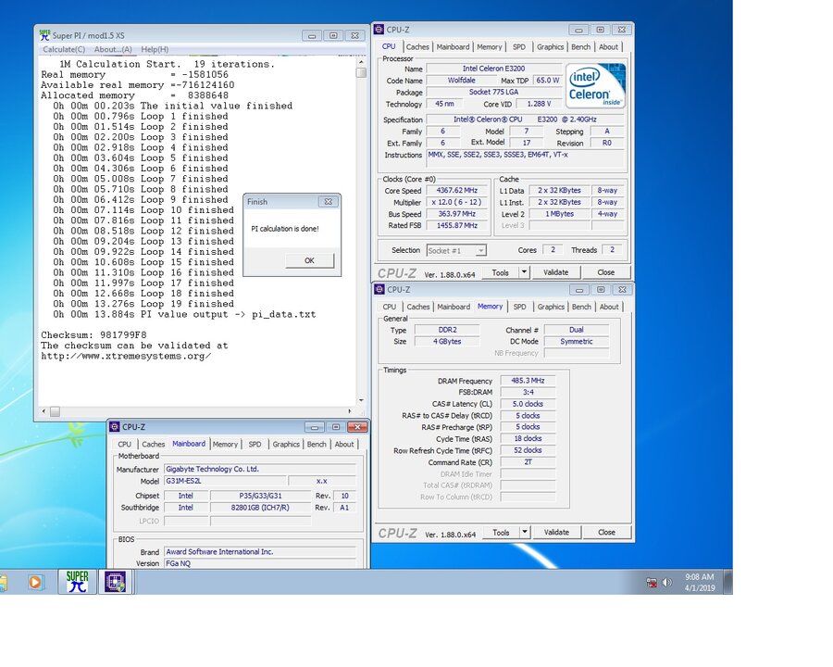The image size is (833, 667).
Task: Click Validate in the CPU-Z Memory window
Action: (556, 533)
